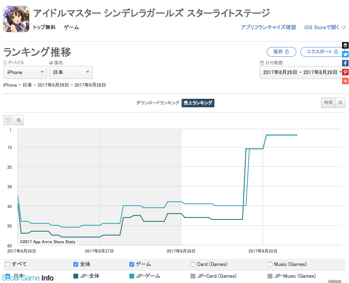The width and height of the screenshot is (349, 283).
Task: Click the トップ無料 label
Action: [44, 28]
